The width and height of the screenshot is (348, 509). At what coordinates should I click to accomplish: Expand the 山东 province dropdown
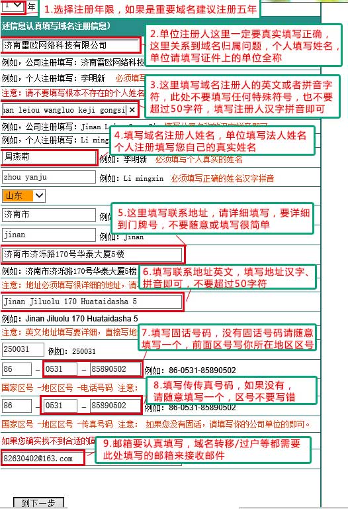click(x=24, y=196)
